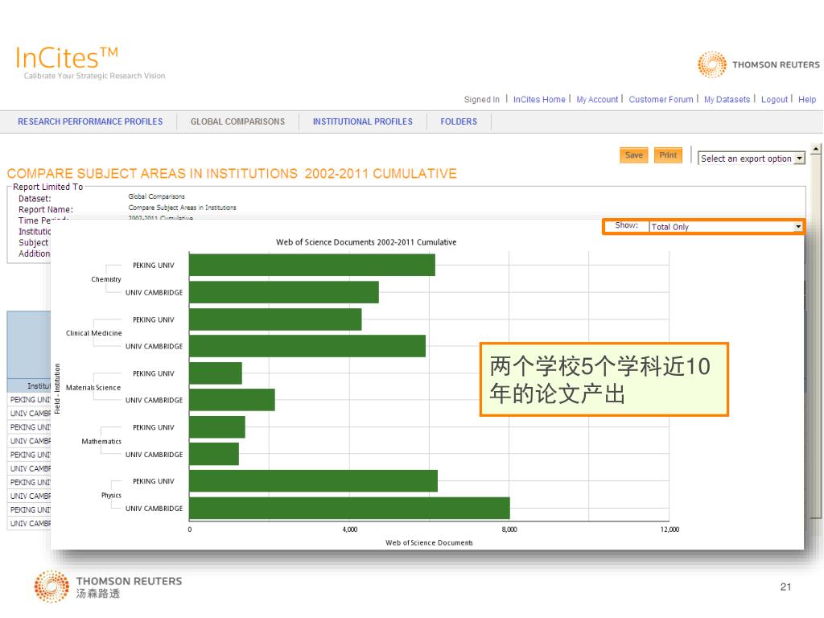Click the Univ Cambridge Mathematics bar
The height and width of the screenshot is (618, 824).
tap(214, 454)
